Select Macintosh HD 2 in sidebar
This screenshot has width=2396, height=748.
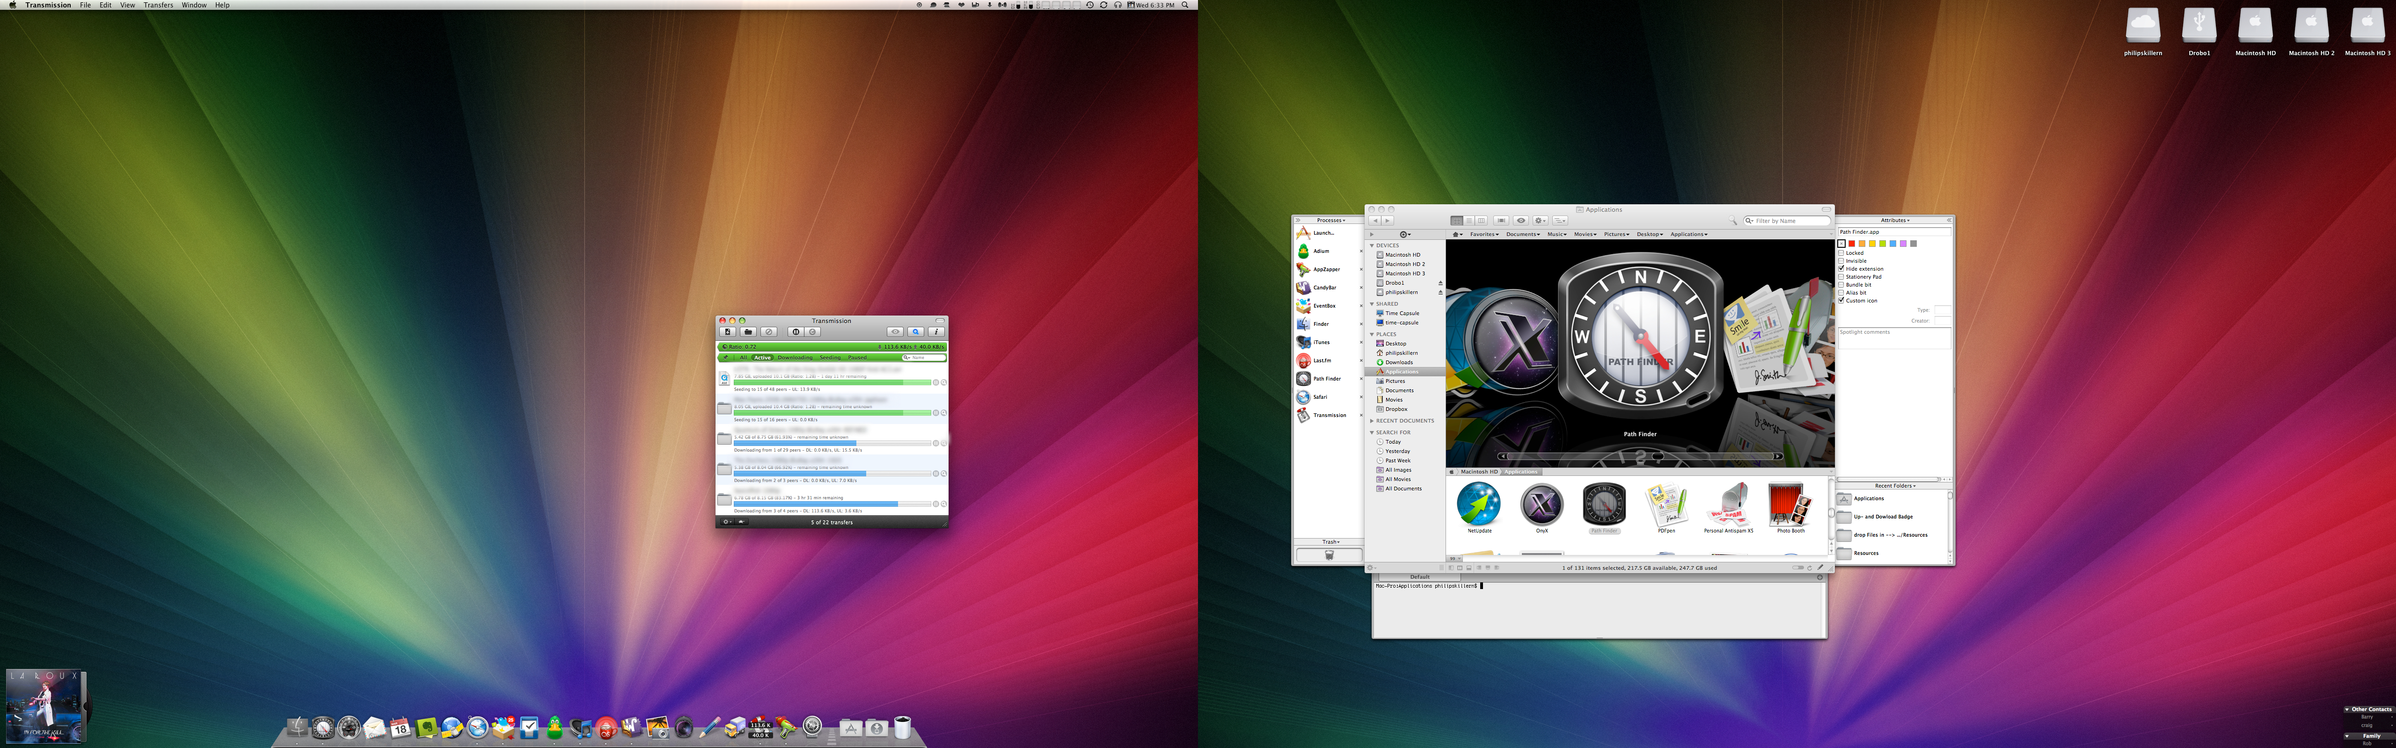1405,264
